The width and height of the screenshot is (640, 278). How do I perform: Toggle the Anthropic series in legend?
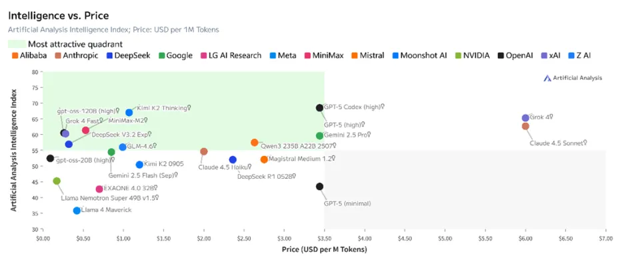[79, 55]
